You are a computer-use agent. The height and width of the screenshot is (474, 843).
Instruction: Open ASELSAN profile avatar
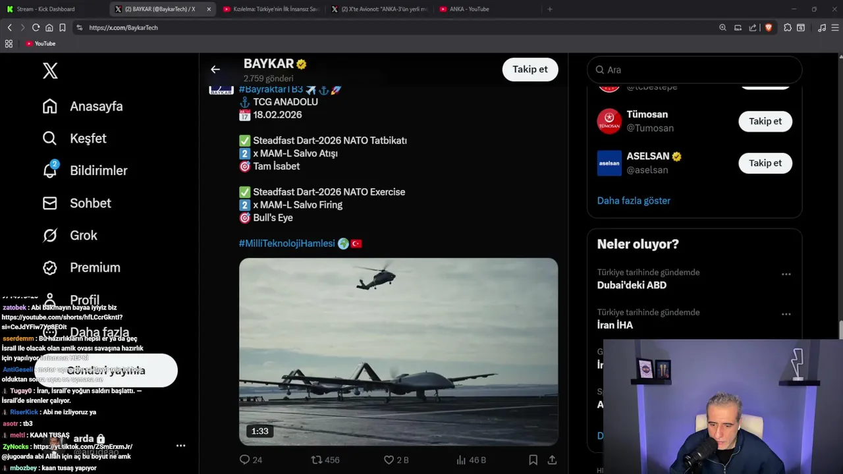(x=609, y=163)
